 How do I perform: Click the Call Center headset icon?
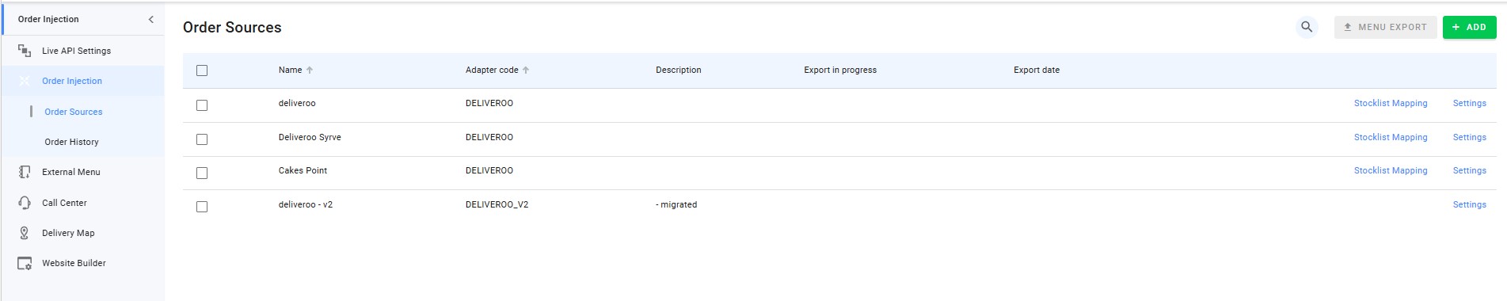pyautogui.click(x=25, y=203)
